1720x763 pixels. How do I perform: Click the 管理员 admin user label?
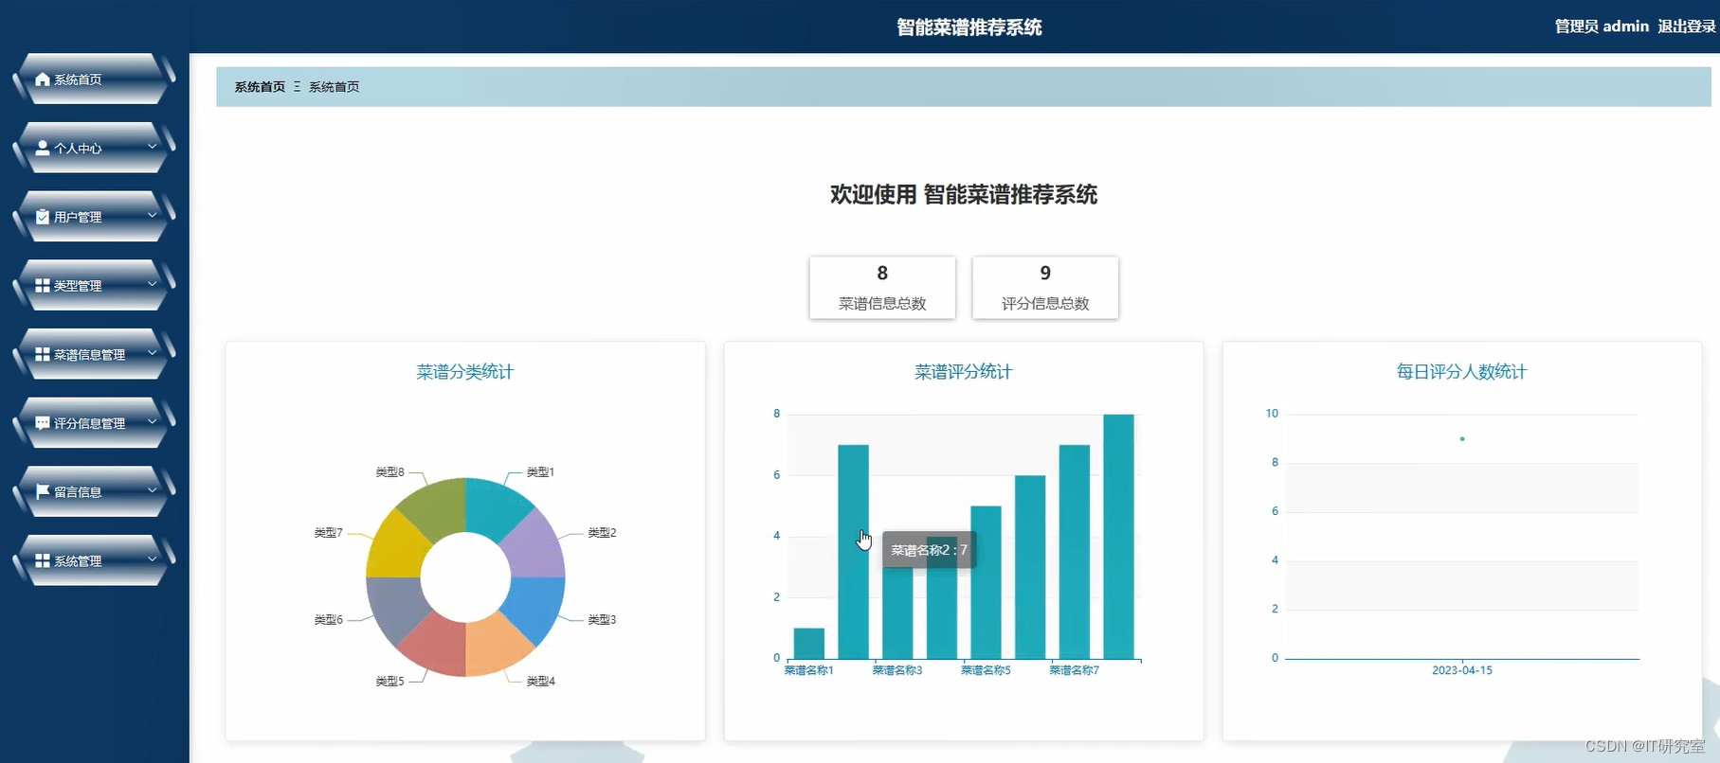1602,27
